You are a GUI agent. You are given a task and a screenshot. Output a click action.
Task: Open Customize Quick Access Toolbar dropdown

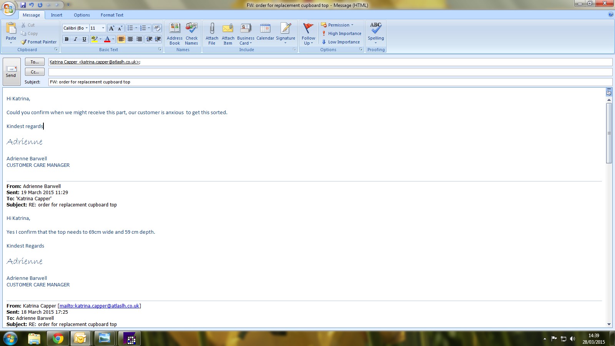(68, 5)
